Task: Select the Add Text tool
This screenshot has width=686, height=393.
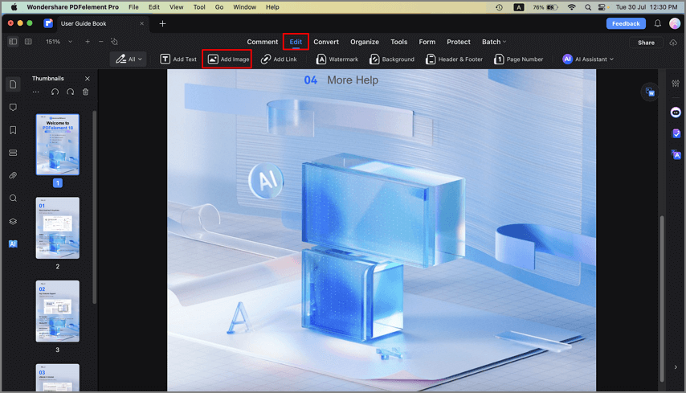Action: click(178, 59)
